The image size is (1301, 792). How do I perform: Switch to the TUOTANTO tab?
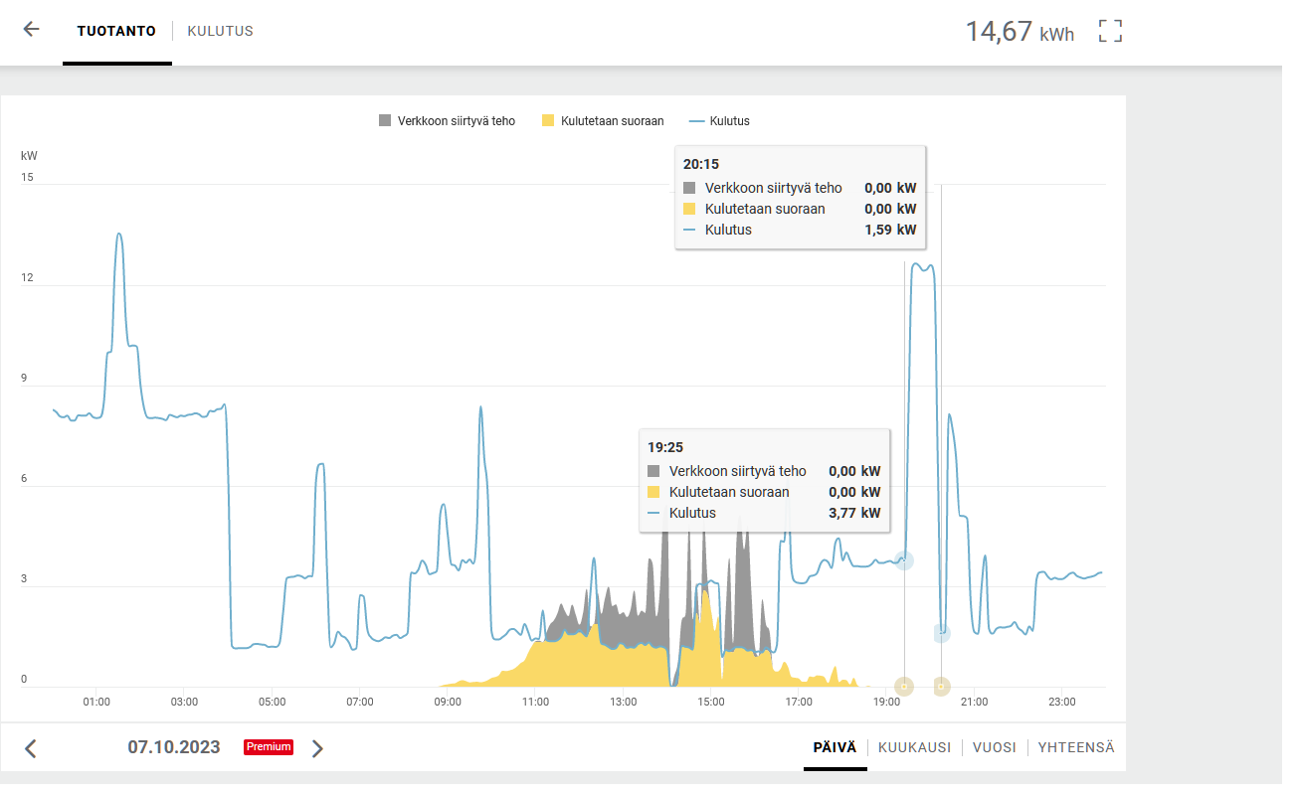(x=116, y=31)
